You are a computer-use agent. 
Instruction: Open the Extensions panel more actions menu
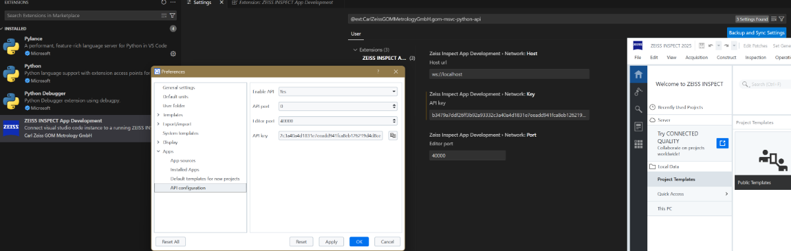tap(173, 3)
